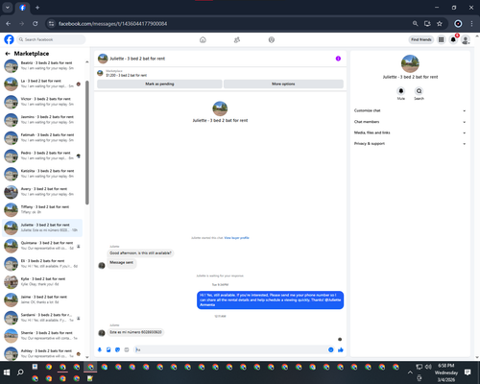Image resolution: width=480 pixels, height=384 pixels.
Task: Click the speaker volume tray icon
Action: click(x=428, y=367)
